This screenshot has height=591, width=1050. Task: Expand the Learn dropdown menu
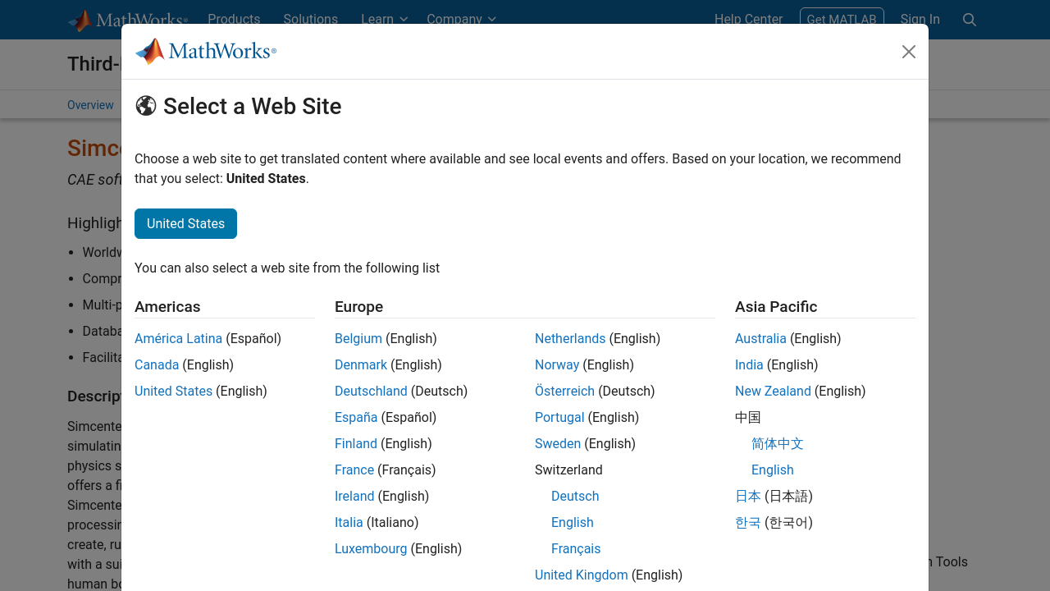(x=384, y=20)
